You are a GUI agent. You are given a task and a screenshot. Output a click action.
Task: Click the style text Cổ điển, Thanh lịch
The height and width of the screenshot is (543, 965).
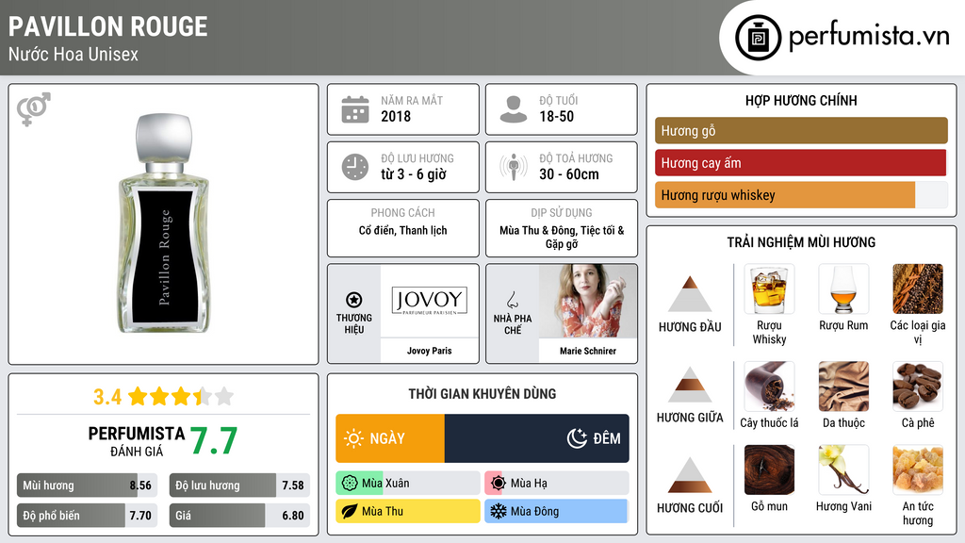[x=403, y=230]
